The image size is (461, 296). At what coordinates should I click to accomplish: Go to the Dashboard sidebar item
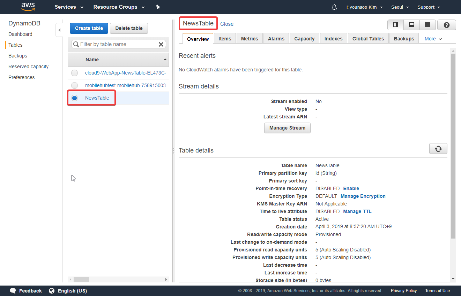[x=20, y=34]
